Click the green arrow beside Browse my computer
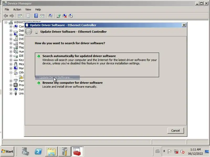This screenshot has width=210, height=157. [x=39, y=83]
